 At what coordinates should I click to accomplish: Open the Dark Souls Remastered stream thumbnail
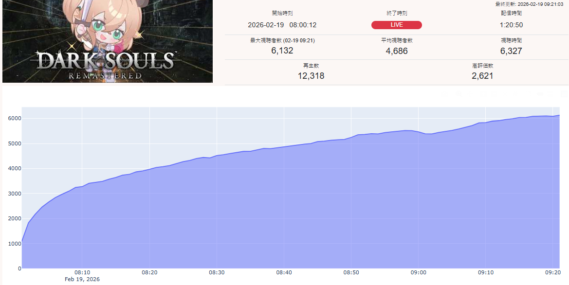point(108,41)
